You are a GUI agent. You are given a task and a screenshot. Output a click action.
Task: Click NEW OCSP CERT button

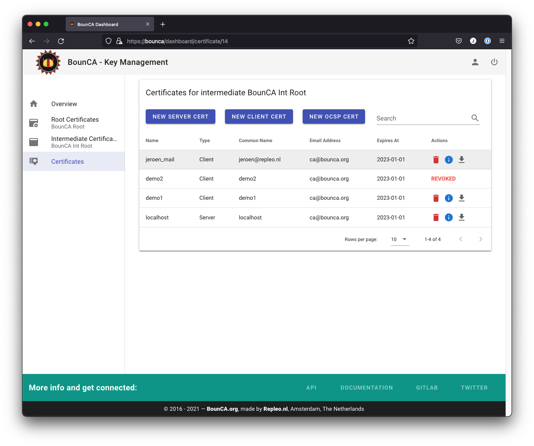334,117
